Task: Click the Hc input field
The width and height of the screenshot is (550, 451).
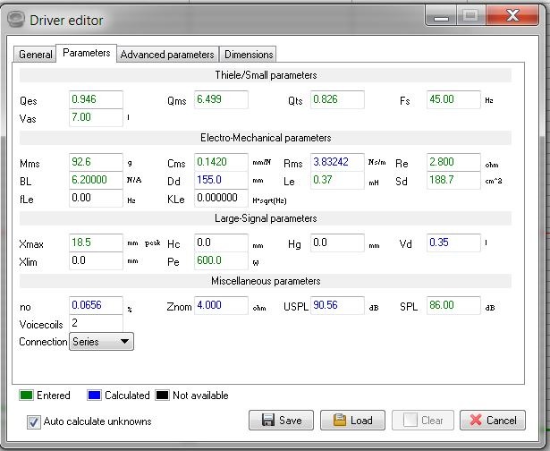Action: pyautogui.click(x=221, y=243)
